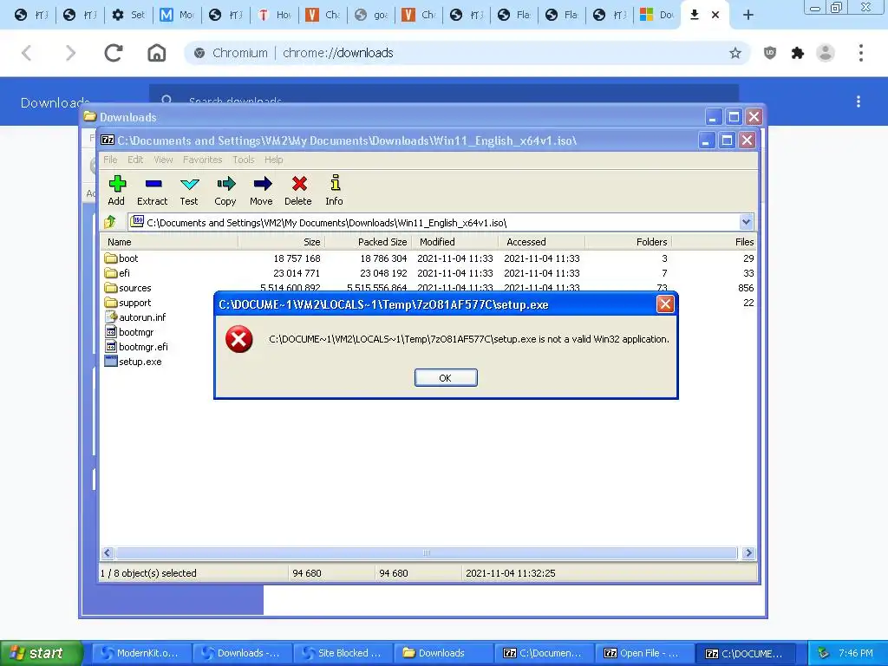Close the current Downloads tab
888x666 pixels.
tap(715, 15)
